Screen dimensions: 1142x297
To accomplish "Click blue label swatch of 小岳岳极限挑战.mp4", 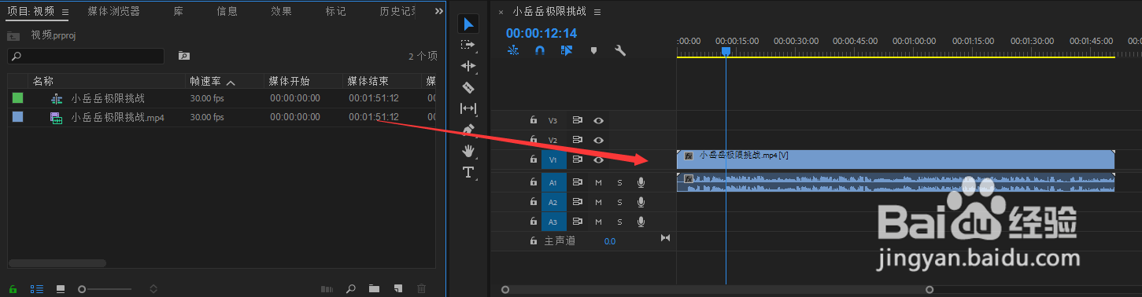I will coord(17,117).
